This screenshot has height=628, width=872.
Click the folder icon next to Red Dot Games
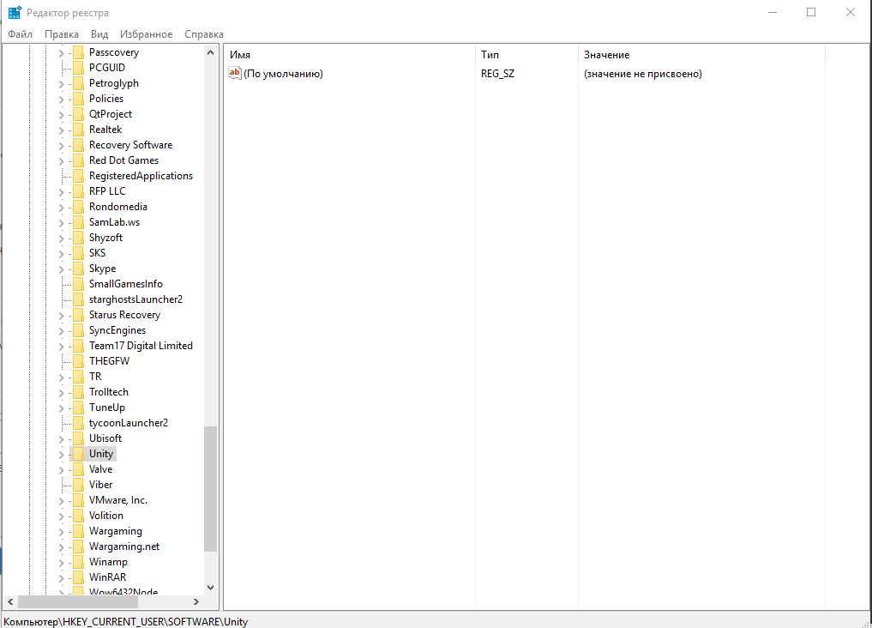tap(78, 160)
